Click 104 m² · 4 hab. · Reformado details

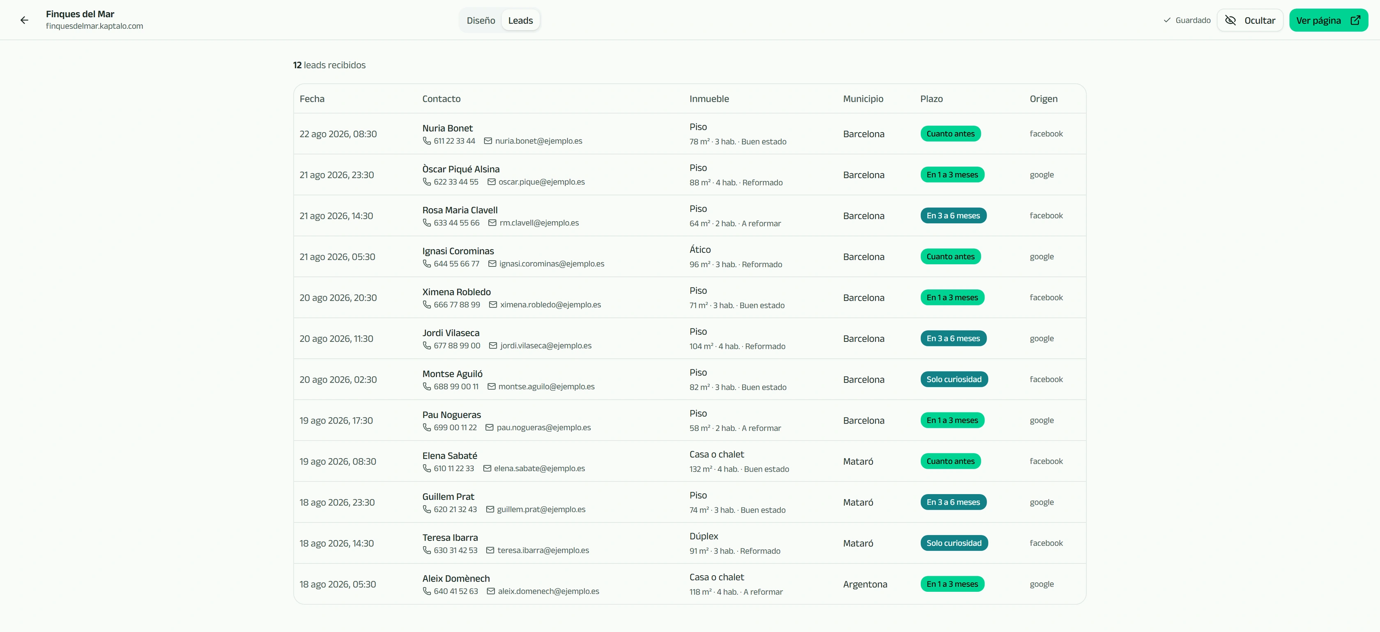737,346
